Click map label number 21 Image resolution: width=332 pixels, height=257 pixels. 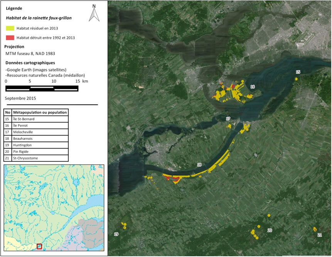[x=319, y=235]
